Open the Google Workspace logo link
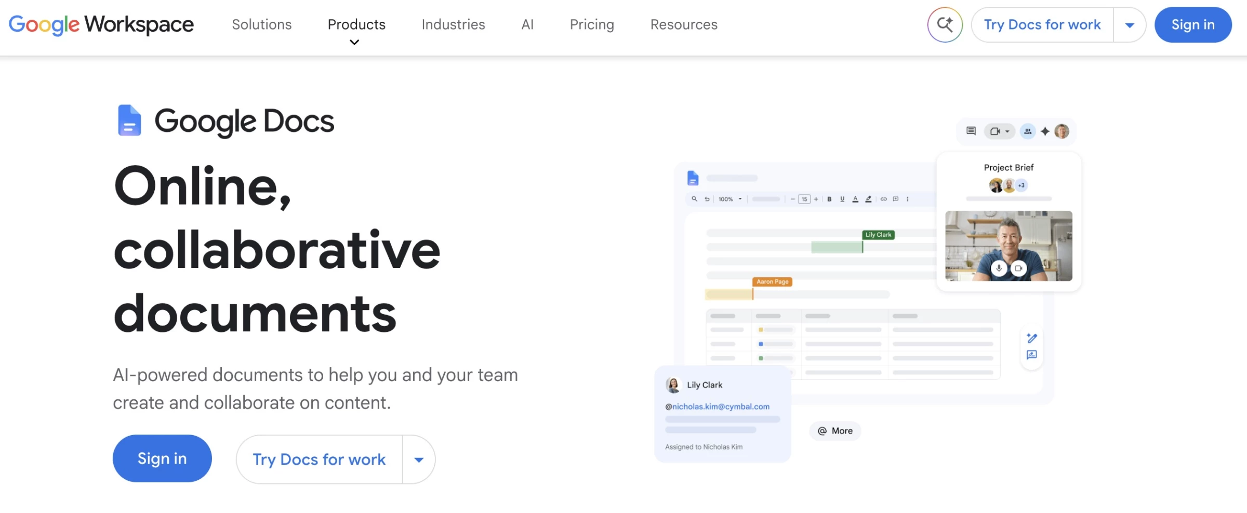The image size is (1247, 513). tap(101, 24)
